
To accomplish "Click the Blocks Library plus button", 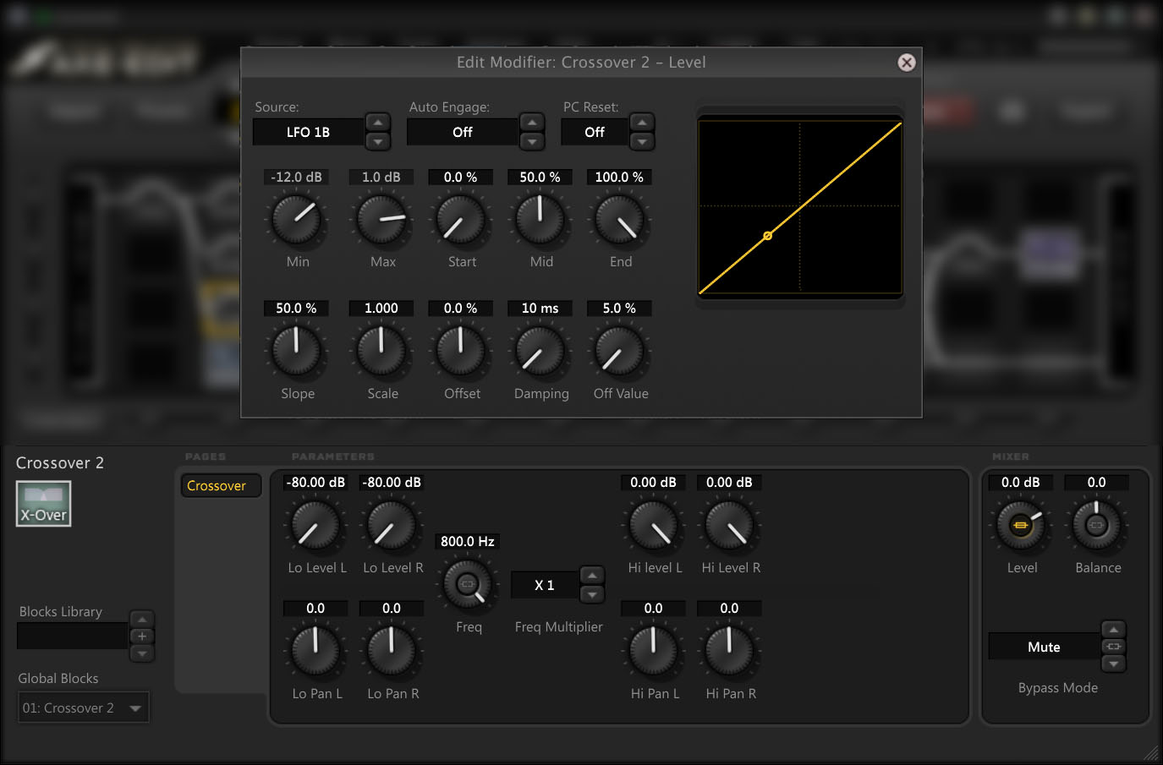I will 142,637.
